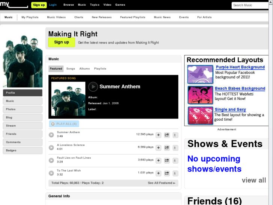
Task: Focus the Search Music field
Action: click(250, 5)
